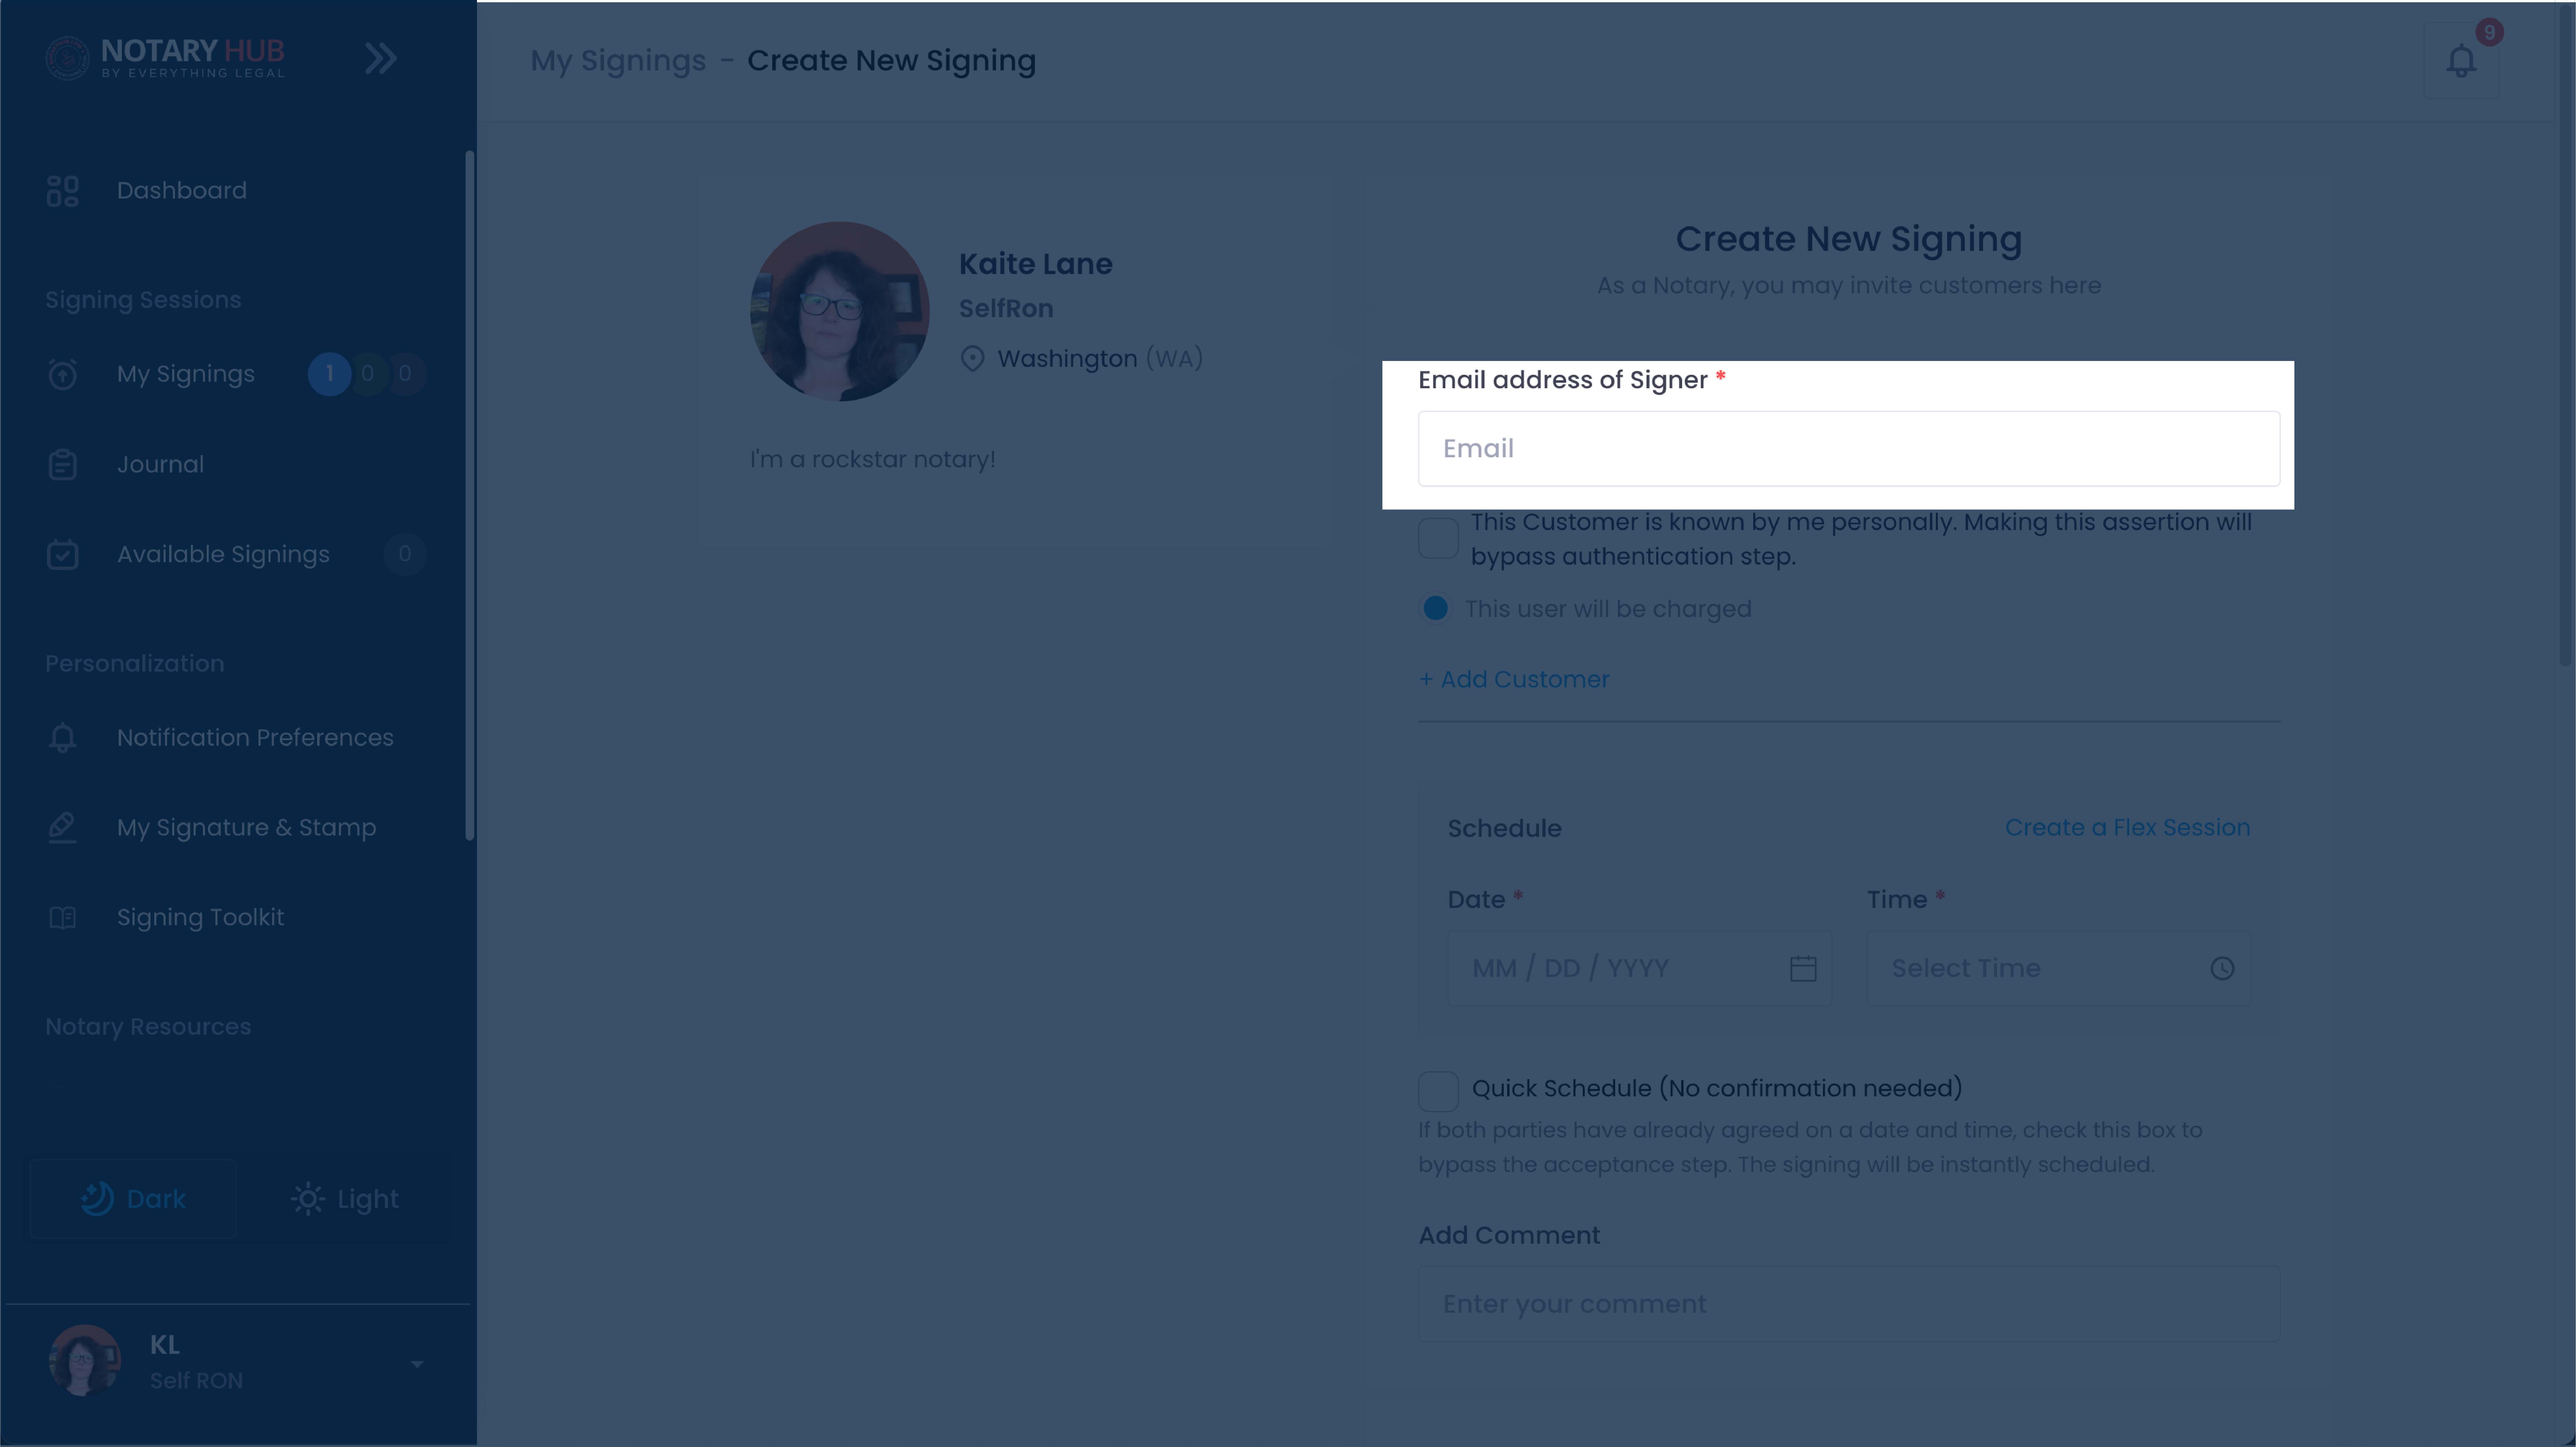This screenshot has width=2576, height=1447.
Task: Click the Notification Preferences bell icon
Action: tap(62, 738)
